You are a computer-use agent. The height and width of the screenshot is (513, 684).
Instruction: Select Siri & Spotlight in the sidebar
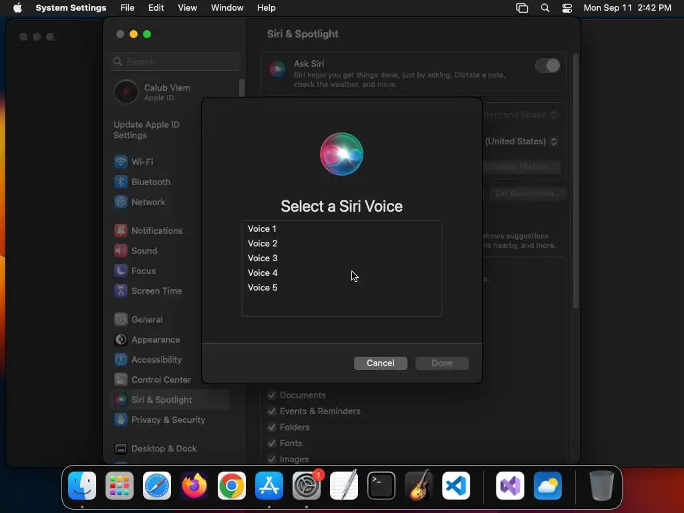[170, 400]
